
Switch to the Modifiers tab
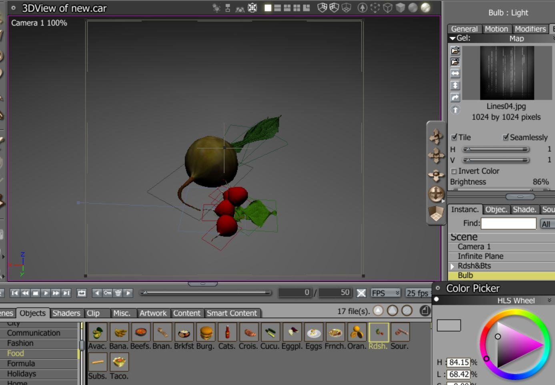pos(530,29)
